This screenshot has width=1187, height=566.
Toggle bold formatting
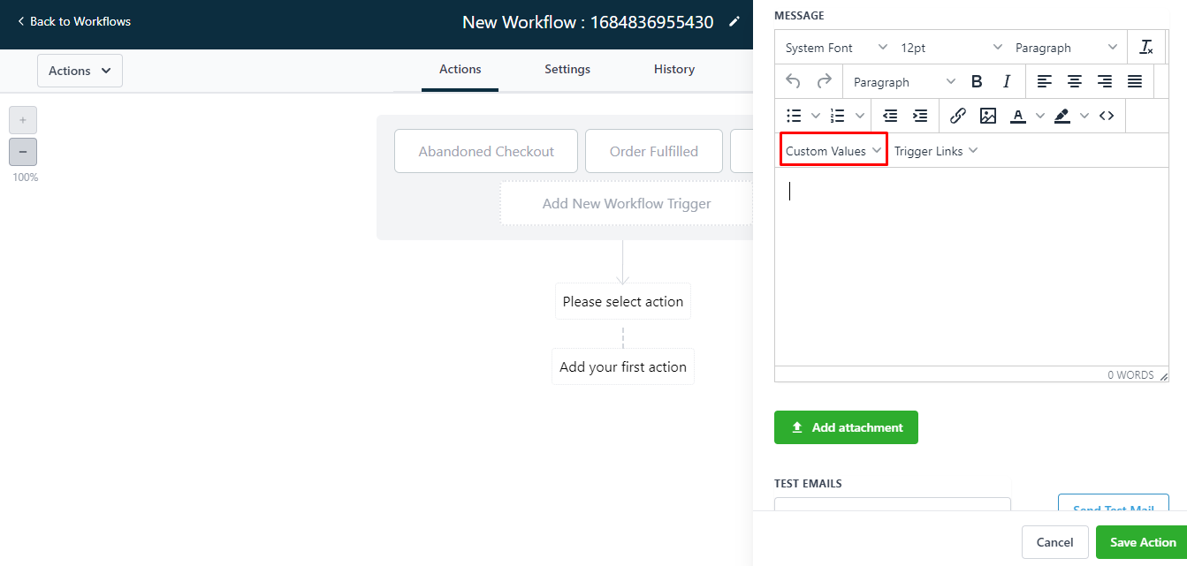(x=977, y=81)
